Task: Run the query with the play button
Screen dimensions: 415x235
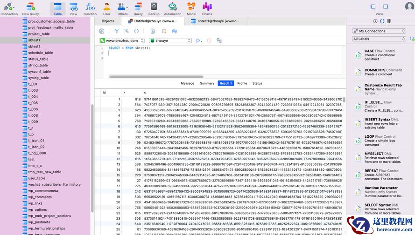Action: [198, 40]
